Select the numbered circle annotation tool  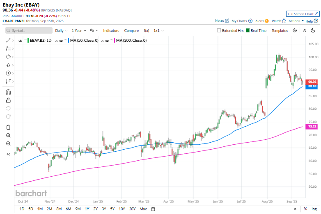[x=8, y=73]
